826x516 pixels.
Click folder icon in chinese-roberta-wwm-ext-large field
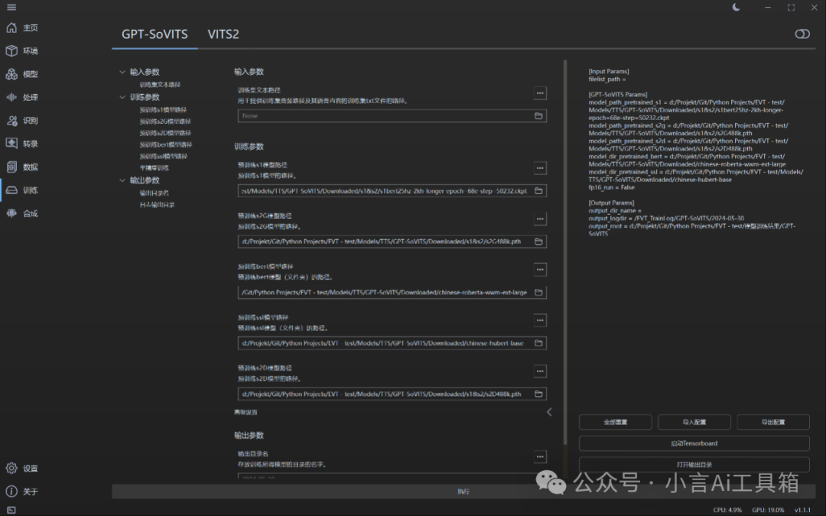pyautogui.click(x=538, y=292)
